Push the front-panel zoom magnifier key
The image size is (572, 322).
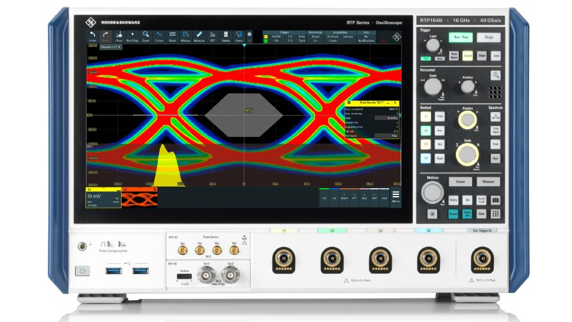pyautogui.click(x=495, y=75)
